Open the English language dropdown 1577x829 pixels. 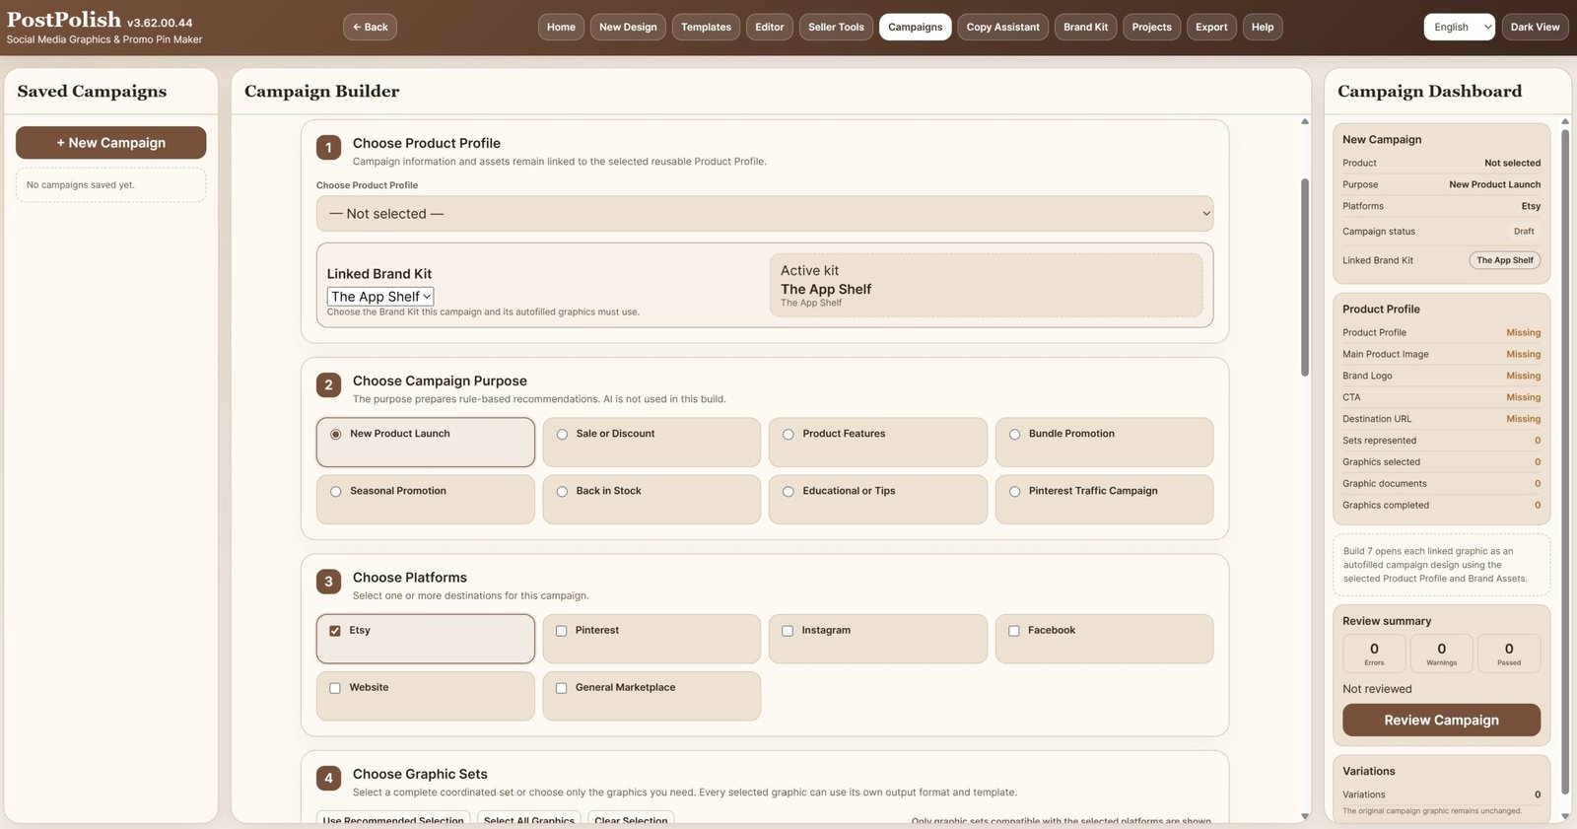[1459, 27]
